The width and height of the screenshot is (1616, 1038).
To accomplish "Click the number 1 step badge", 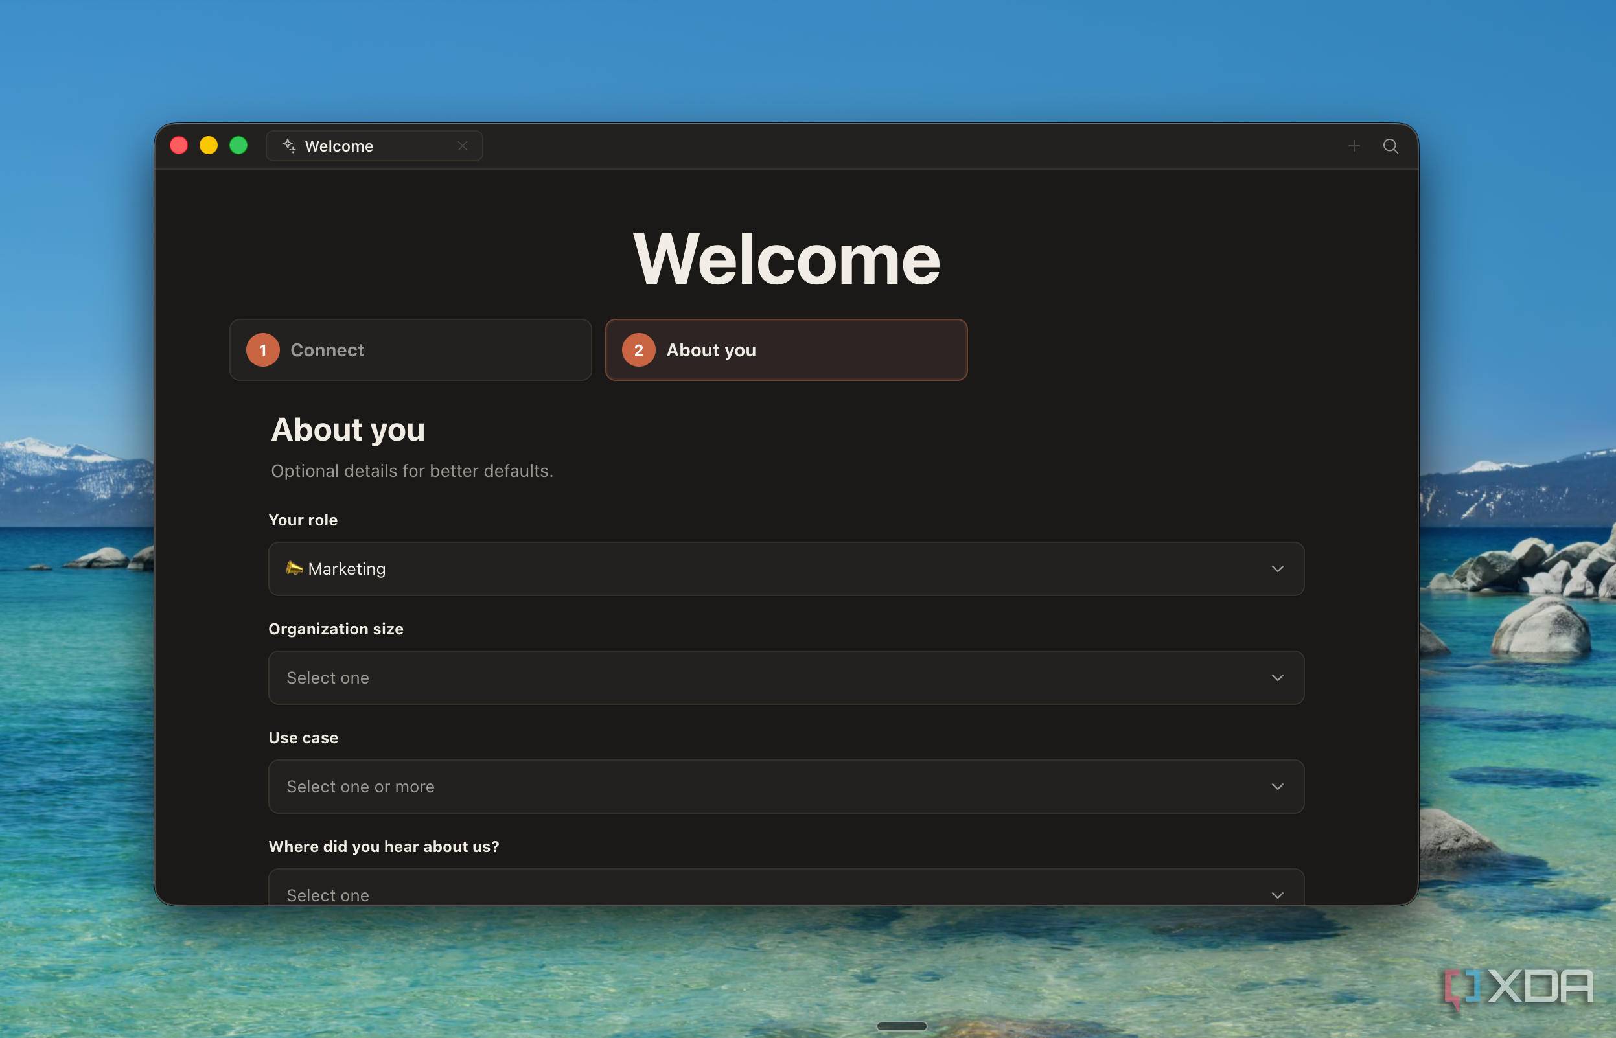I will click(263, 350).
